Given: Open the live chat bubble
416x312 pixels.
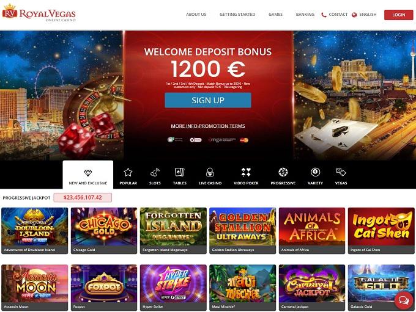Looking at the screenshot, I should (403, 300).
